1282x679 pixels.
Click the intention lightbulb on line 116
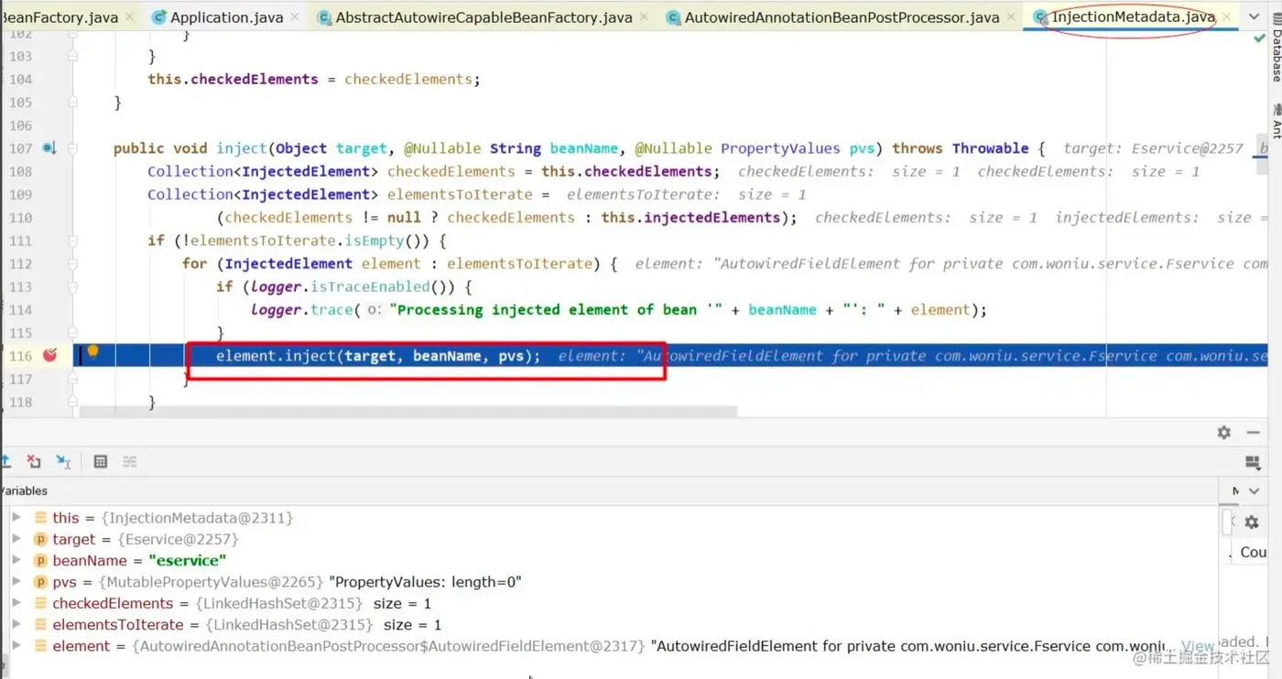[x=92, y=352]
